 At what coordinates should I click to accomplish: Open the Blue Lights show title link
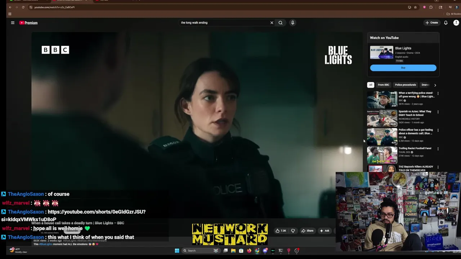[403, 48]
